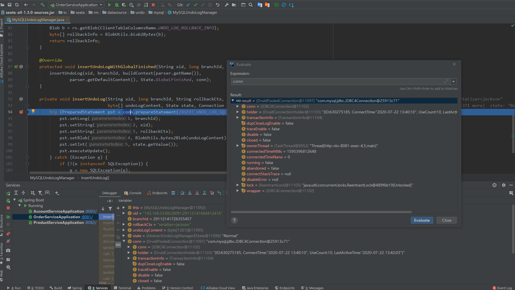Open settings via the wrench icon
515x290 pixels.
227,5
